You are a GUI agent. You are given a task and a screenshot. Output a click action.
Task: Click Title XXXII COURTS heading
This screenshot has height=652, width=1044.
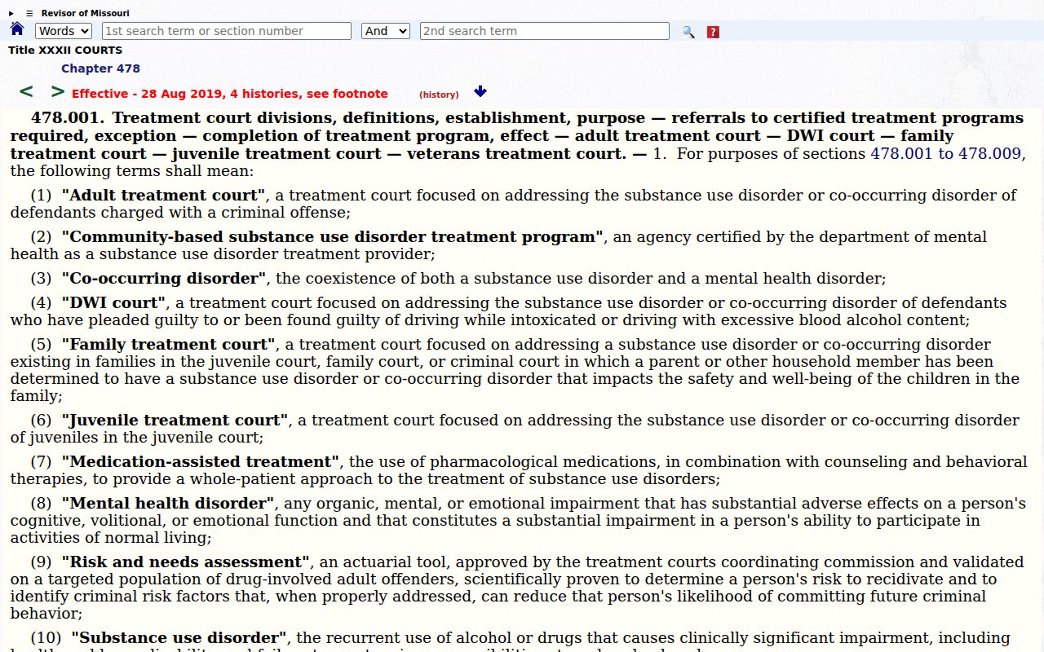65,50
